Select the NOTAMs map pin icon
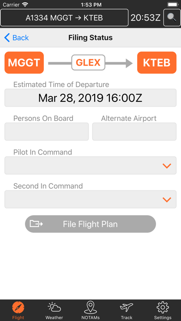 pyautogui.click(x=90, y=307)
